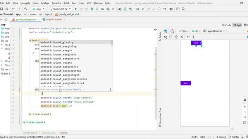Zoom in with the plus button
The height and width of the screenshot is (139, 248).
pyautogui.click(x=245, y=107)
